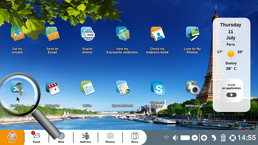The image size is (258, 145).
Task: Switch to the Email tab
Action: (37, 137)
